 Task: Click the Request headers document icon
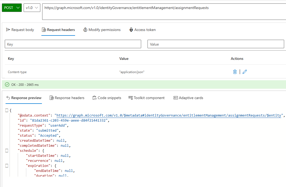point(44,30)
